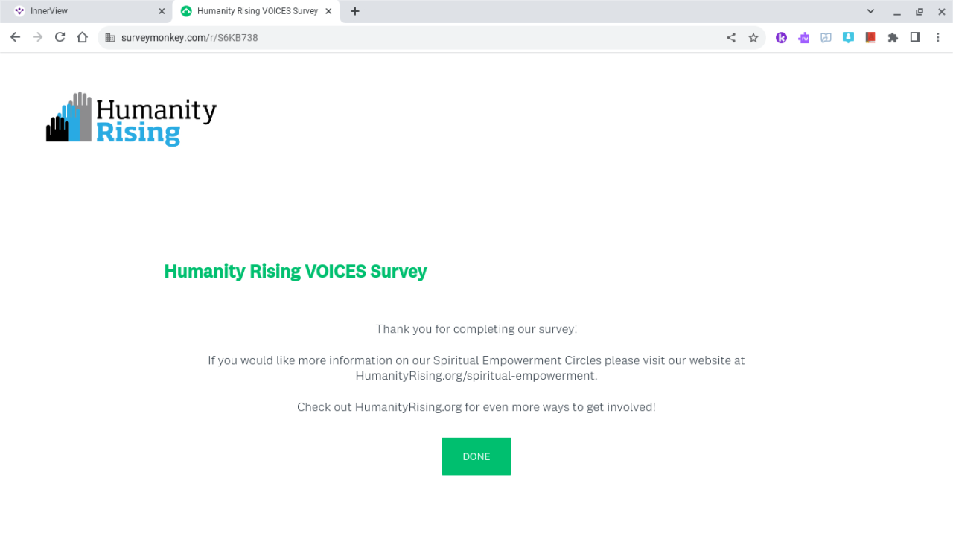The height and width of the screenshot is (536, 953).
Task: Click the red book extension icon
Action: [870, 38]
